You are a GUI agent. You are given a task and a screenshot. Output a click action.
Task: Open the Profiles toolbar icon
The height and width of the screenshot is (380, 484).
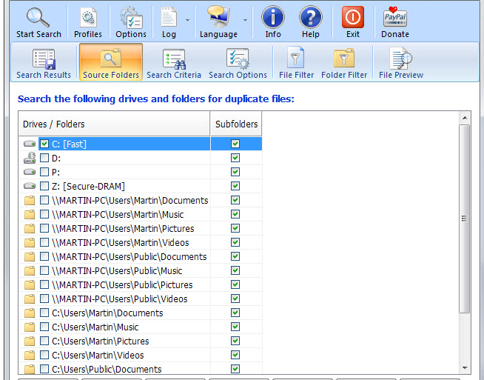[88, 17]
